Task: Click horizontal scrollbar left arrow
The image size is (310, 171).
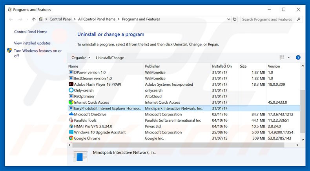Action: (70, 145)
